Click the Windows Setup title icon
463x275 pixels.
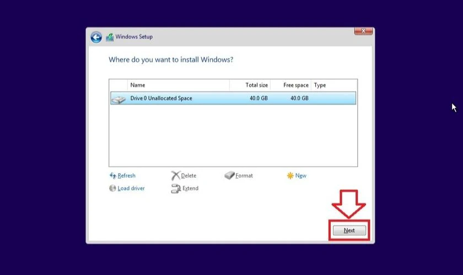110,37
